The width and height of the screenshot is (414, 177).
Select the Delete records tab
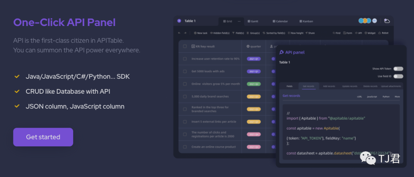click(x=370, y=86)
